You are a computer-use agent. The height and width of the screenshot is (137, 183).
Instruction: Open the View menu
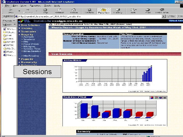(23, 6)
